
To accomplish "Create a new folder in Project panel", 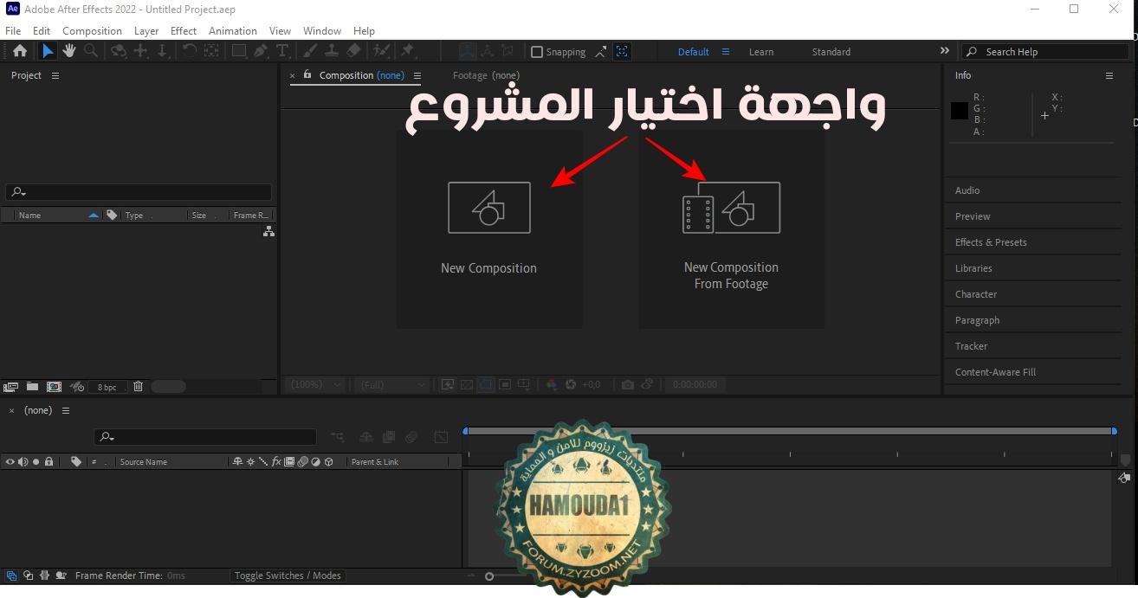I will point(32,387).
